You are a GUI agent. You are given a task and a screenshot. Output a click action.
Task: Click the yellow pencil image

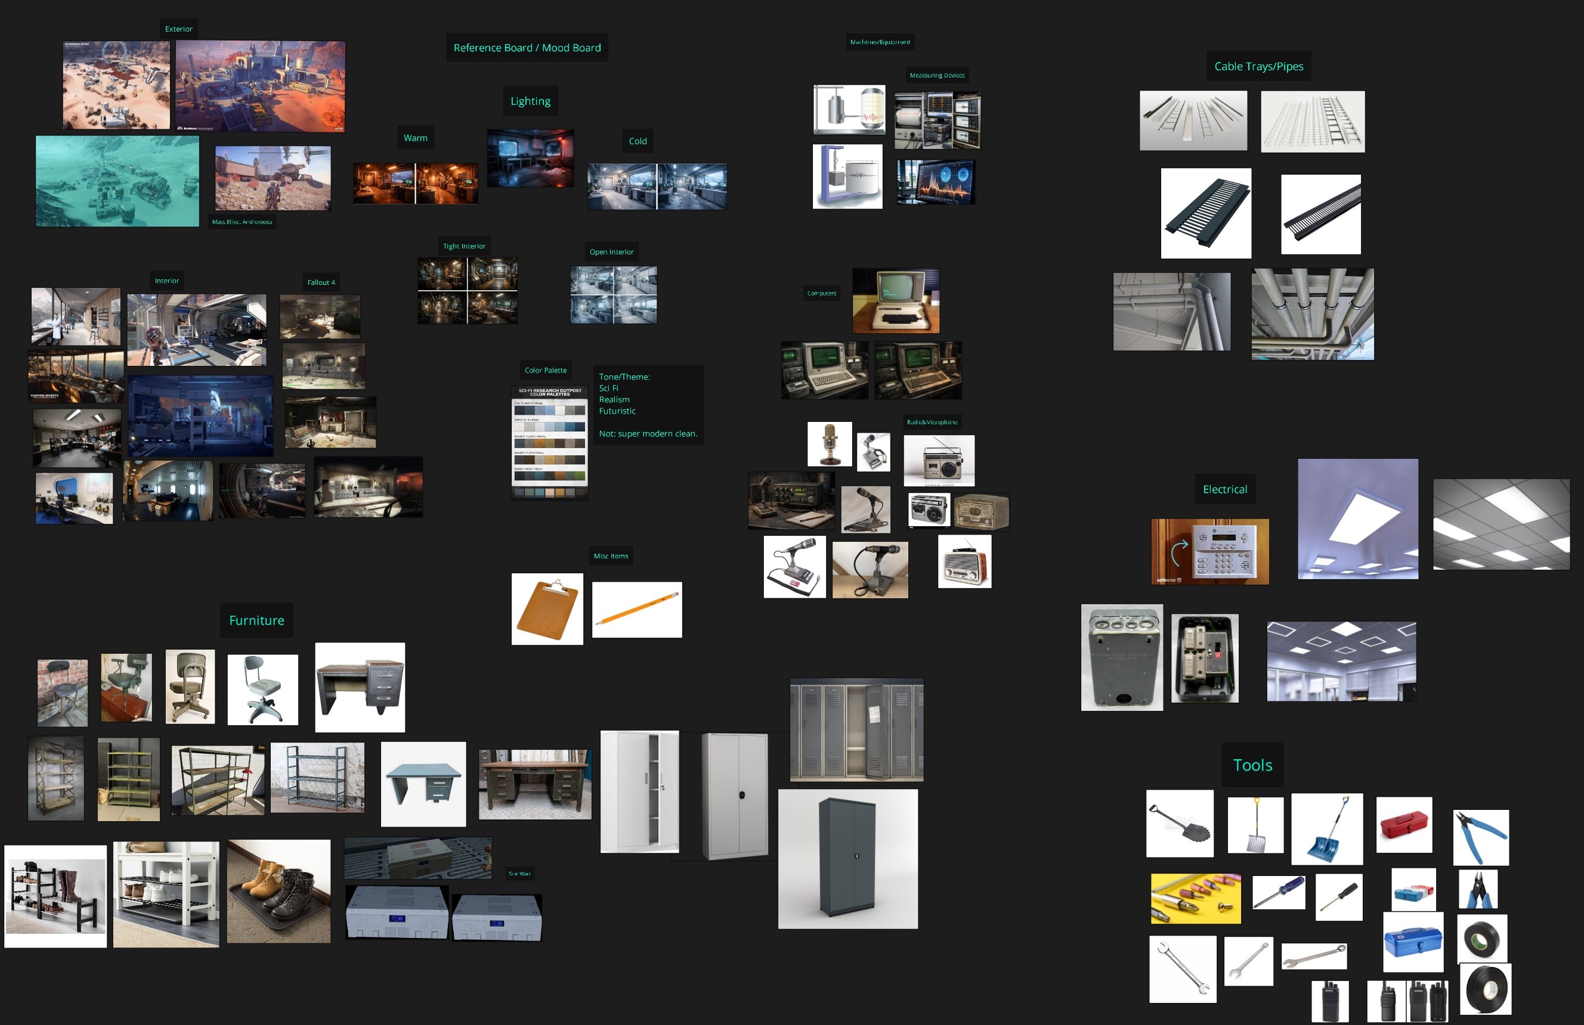(636, 610)
